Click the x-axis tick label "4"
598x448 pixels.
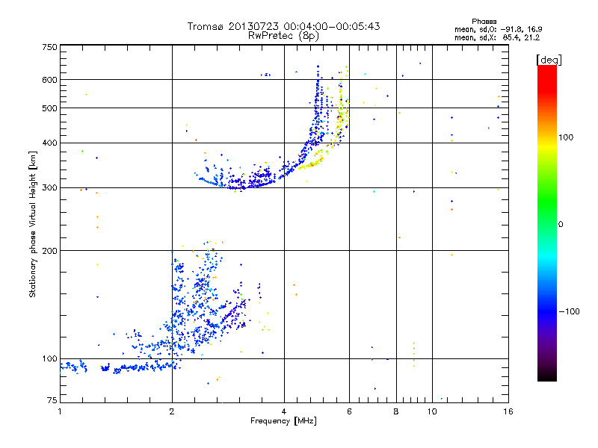tap(284, 411)
